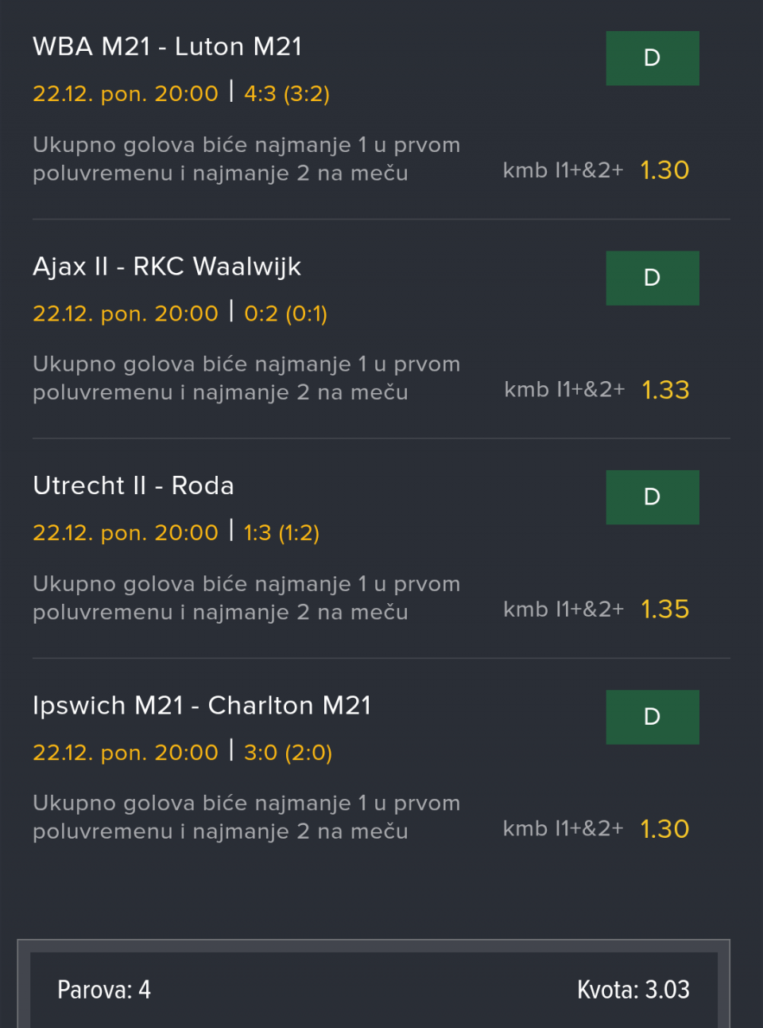Screen dimensions: 763x1028
Task: Open the WBA M21 - Luton M21 match title
Action: tap(168, 47)
